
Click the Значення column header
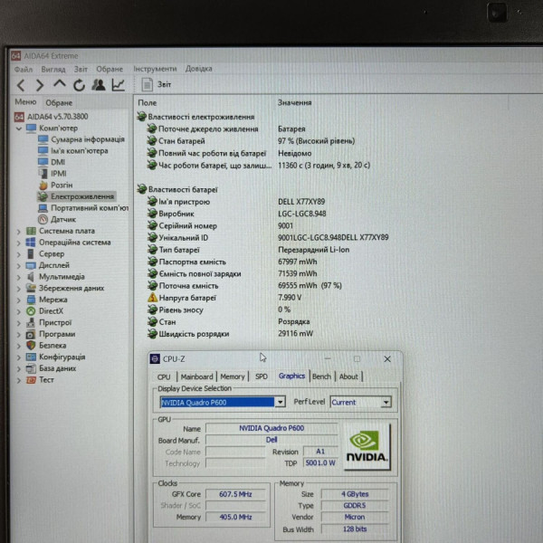[295, 102]
